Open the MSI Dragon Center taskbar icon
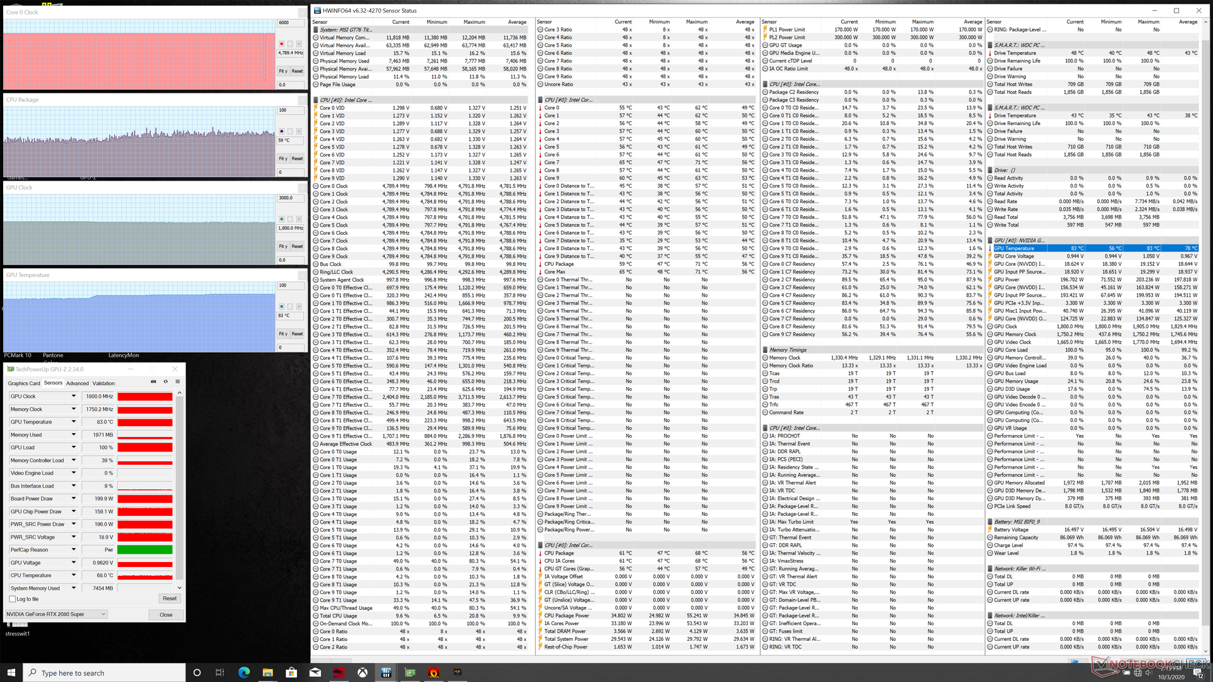Screen dimensions: 1213x682 click(x=339, y=673)
